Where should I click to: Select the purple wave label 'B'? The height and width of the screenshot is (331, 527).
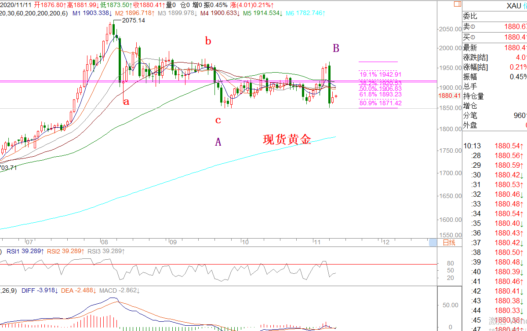[x=336, y=48]
